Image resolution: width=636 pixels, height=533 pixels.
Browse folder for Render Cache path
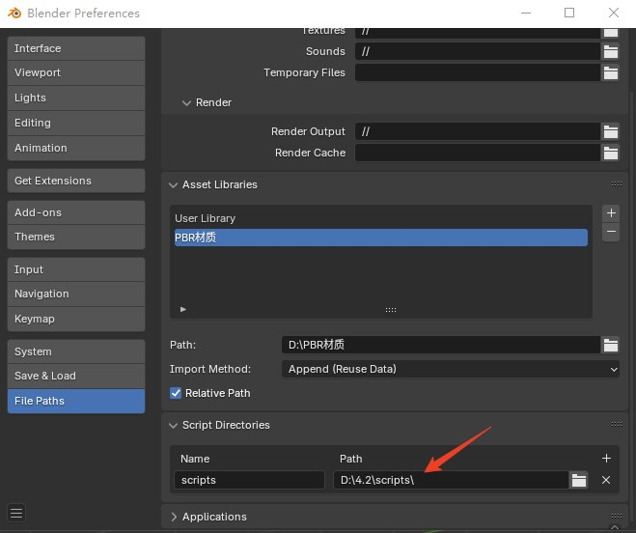click(611, 153)
